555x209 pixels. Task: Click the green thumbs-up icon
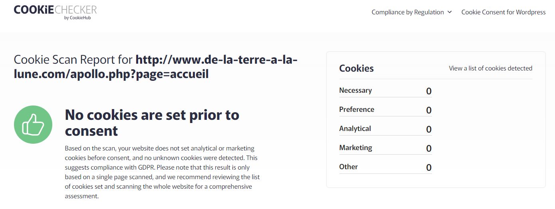[x=33, y=125]
